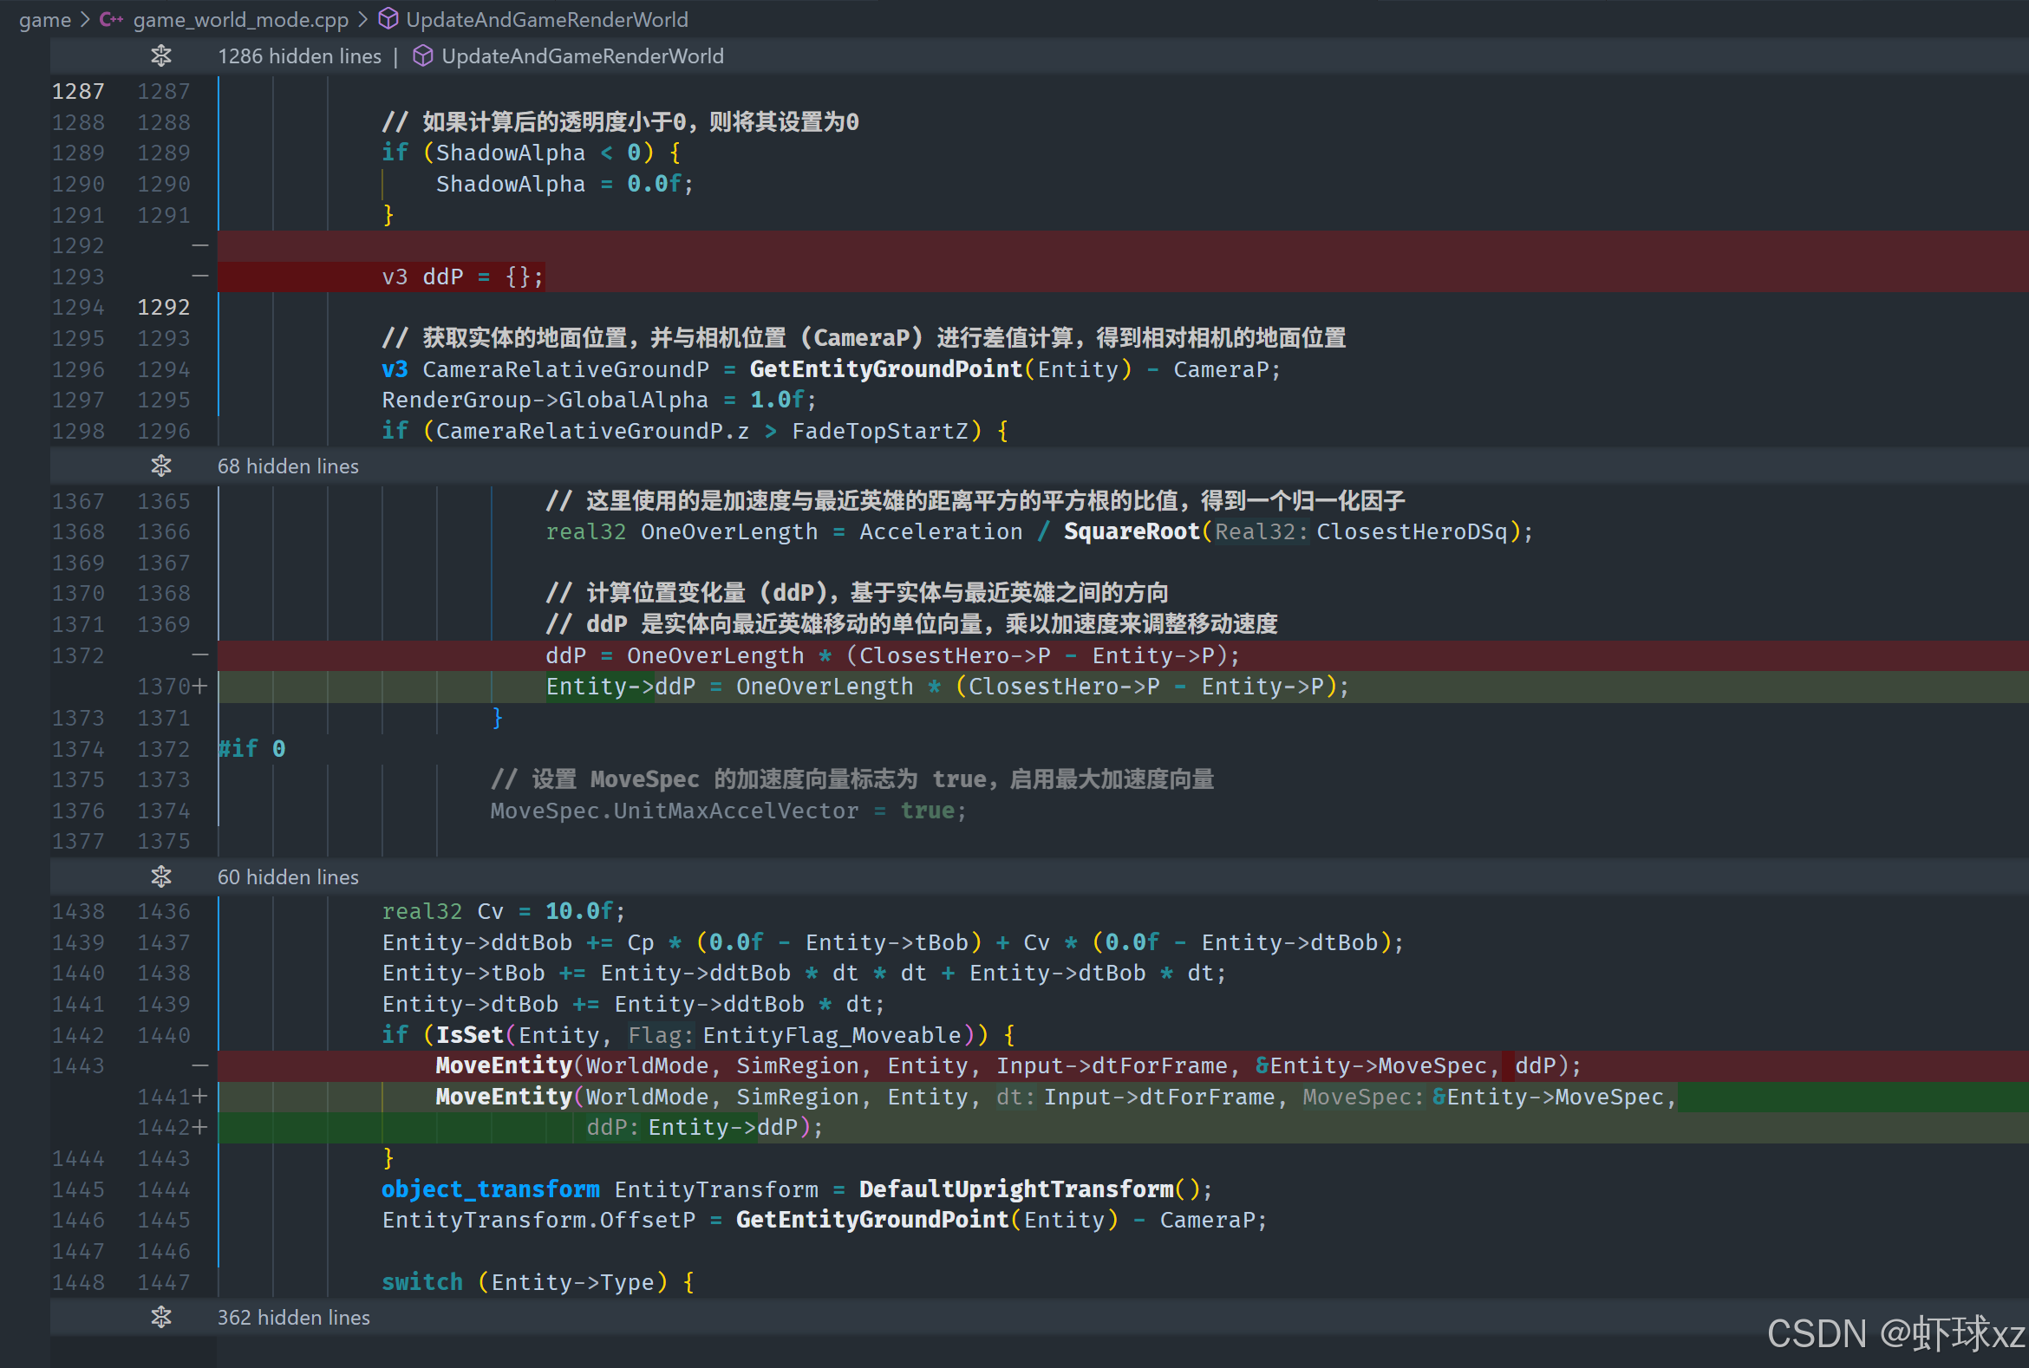Image resolution: width=2029 pixels, height=1368 pixels.
Task: Expand the 60 hidden lines fold icon
Action: pos(160,876)
